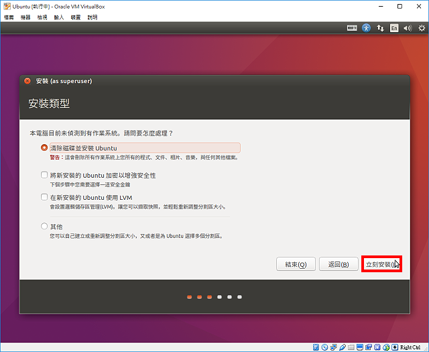Screen dimensions: 429x352
Task: Click the 返回(B) back button
Action: [x=339, y=264]
